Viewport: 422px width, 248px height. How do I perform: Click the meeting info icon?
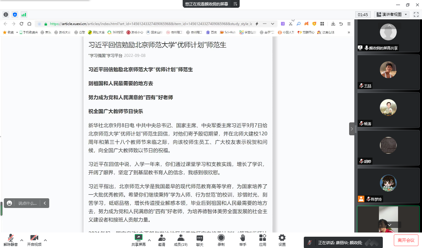tap(6, 15)
